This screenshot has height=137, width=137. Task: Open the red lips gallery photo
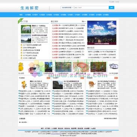pyautogui.click(x=81, y=67)
